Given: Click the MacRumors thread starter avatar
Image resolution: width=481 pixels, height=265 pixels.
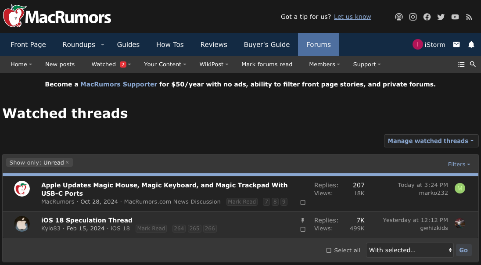Looking at the screenshot, I should click(22, 189).
